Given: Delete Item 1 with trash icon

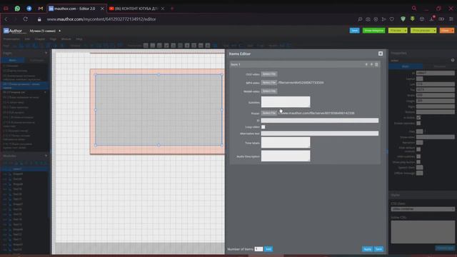Looking at the screenshot, I should click(x=376, y=64).
